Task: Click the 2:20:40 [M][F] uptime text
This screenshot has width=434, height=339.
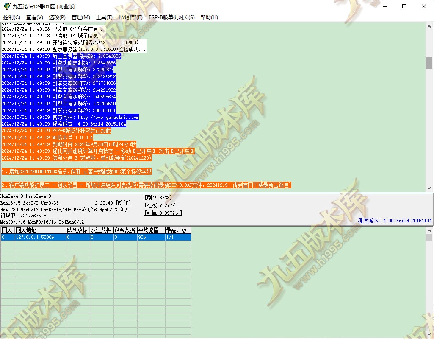Action: pyautogui.click(x=112, y=203)
